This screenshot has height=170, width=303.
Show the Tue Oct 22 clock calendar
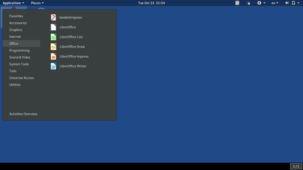(151, 3)
